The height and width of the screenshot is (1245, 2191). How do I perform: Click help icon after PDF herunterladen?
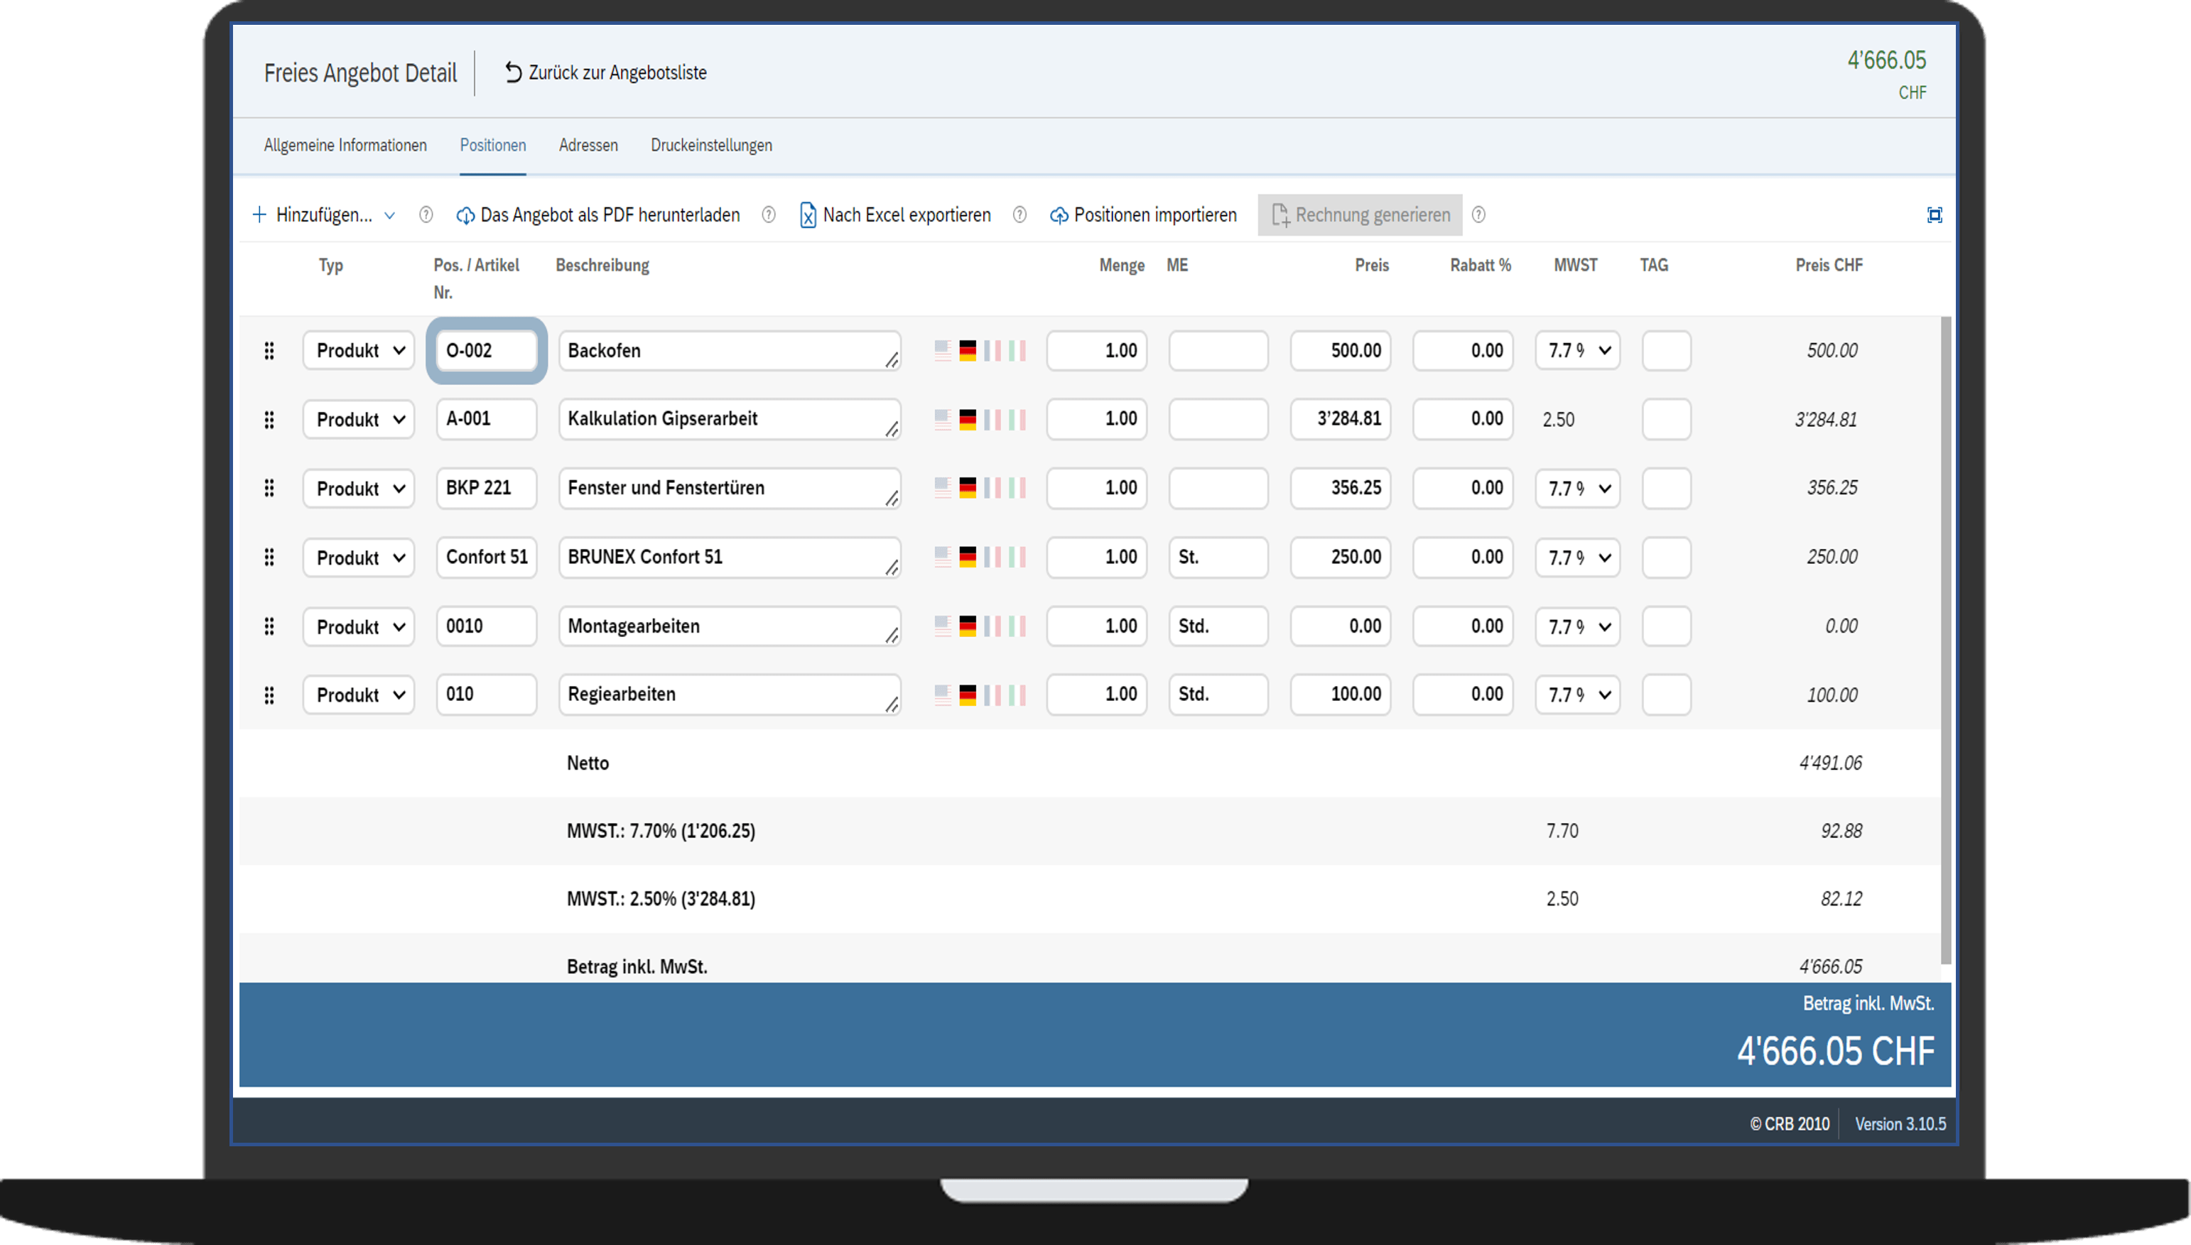(768, 214)
